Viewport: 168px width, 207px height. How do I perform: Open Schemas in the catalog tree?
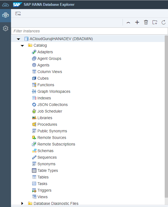click(x=45, y=151)
